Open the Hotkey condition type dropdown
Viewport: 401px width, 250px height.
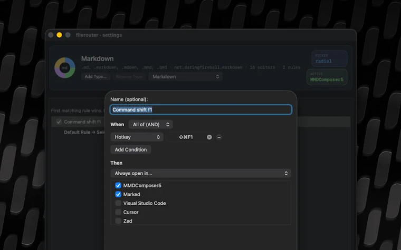[x=137, y=137]
